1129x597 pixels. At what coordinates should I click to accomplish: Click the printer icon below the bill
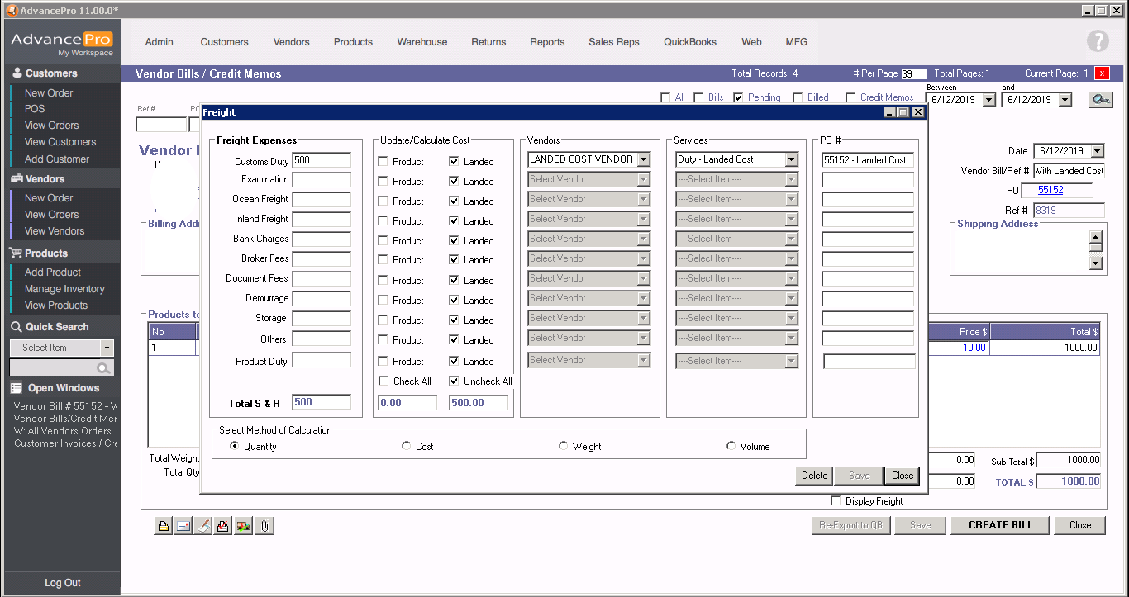(x=164, y=526)
